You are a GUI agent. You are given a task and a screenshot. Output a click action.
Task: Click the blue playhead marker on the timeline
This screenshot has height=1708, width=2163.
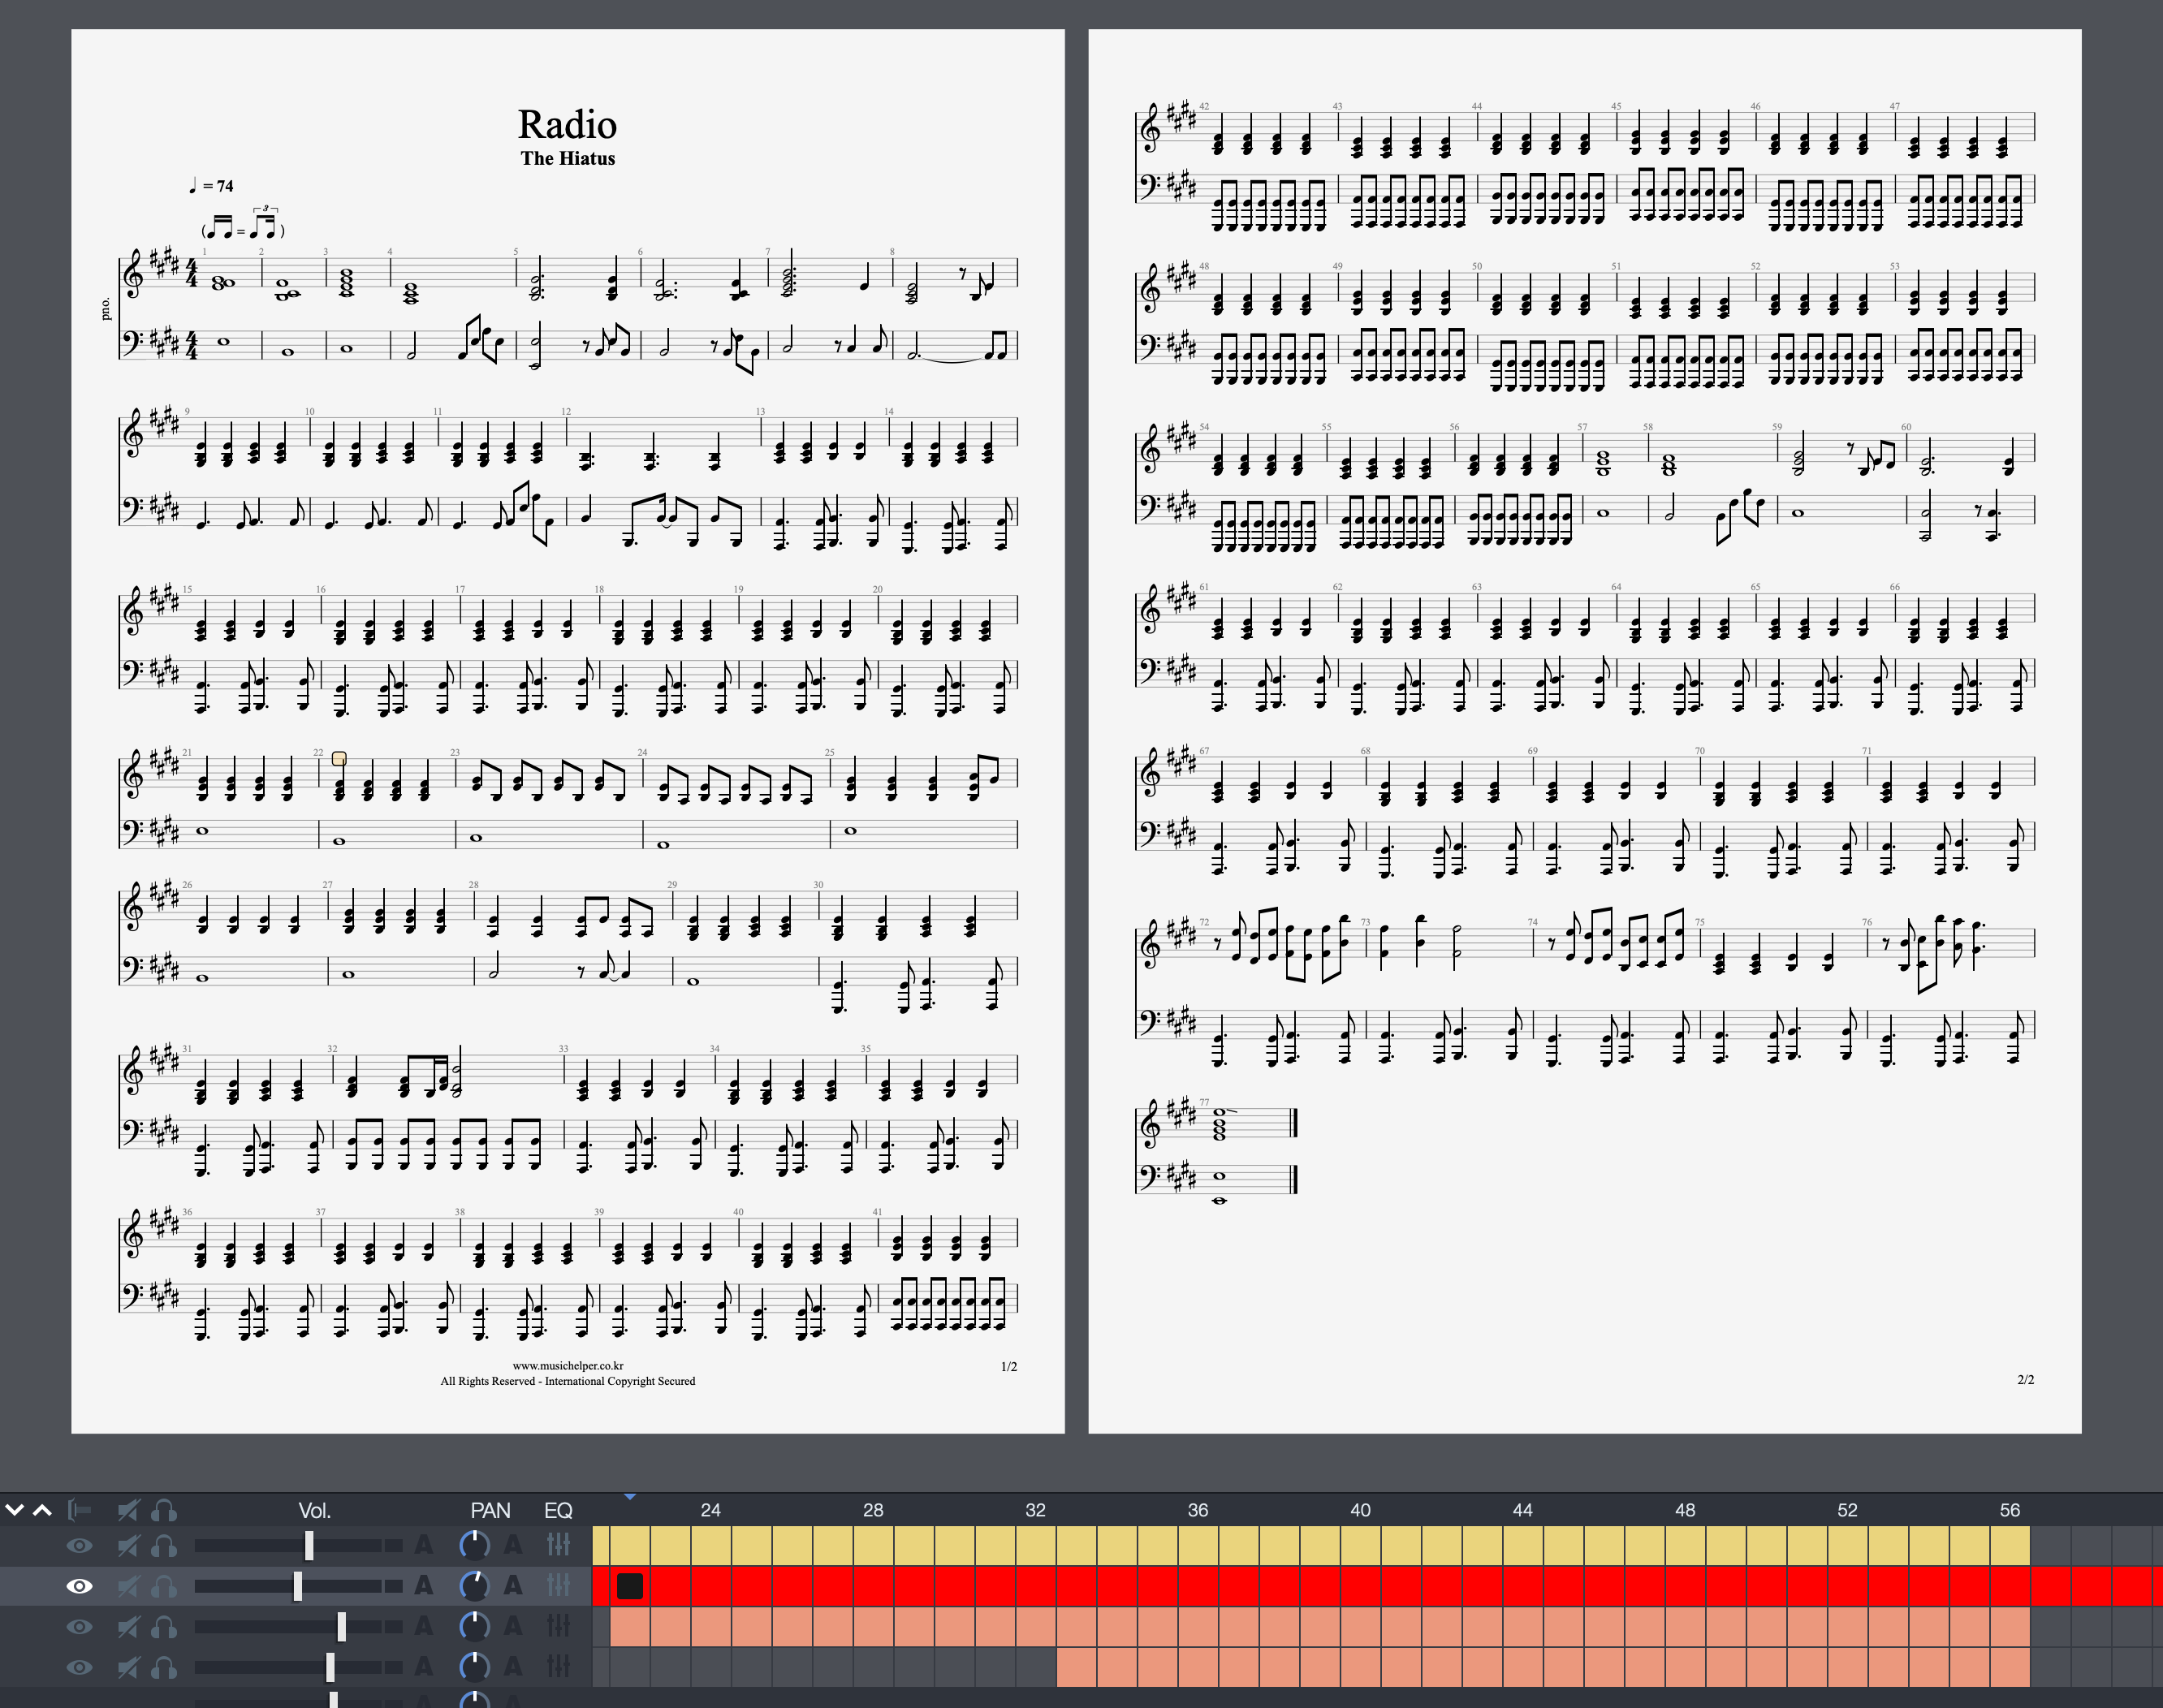click(630, 1497)
